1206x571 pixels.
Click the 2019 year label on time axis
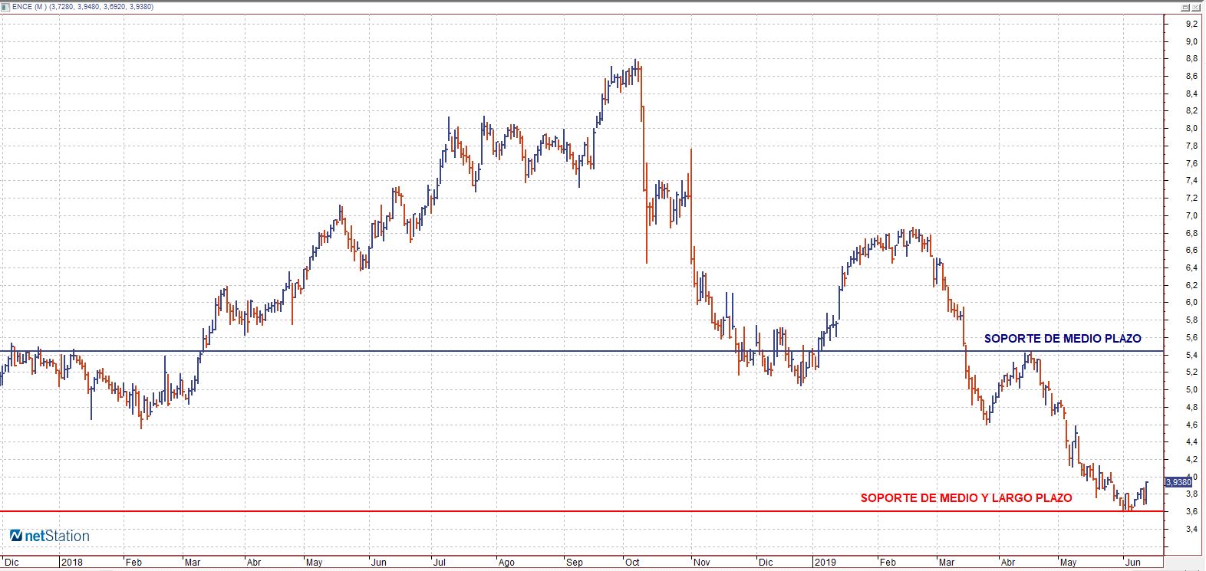click(x=826, y=562)
